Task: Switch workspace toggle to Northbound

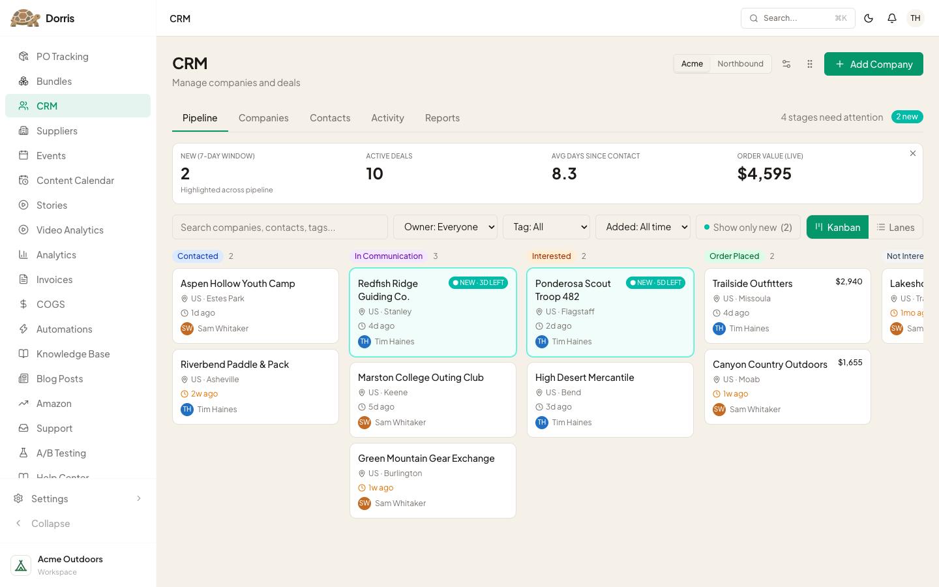Action: 740,64
